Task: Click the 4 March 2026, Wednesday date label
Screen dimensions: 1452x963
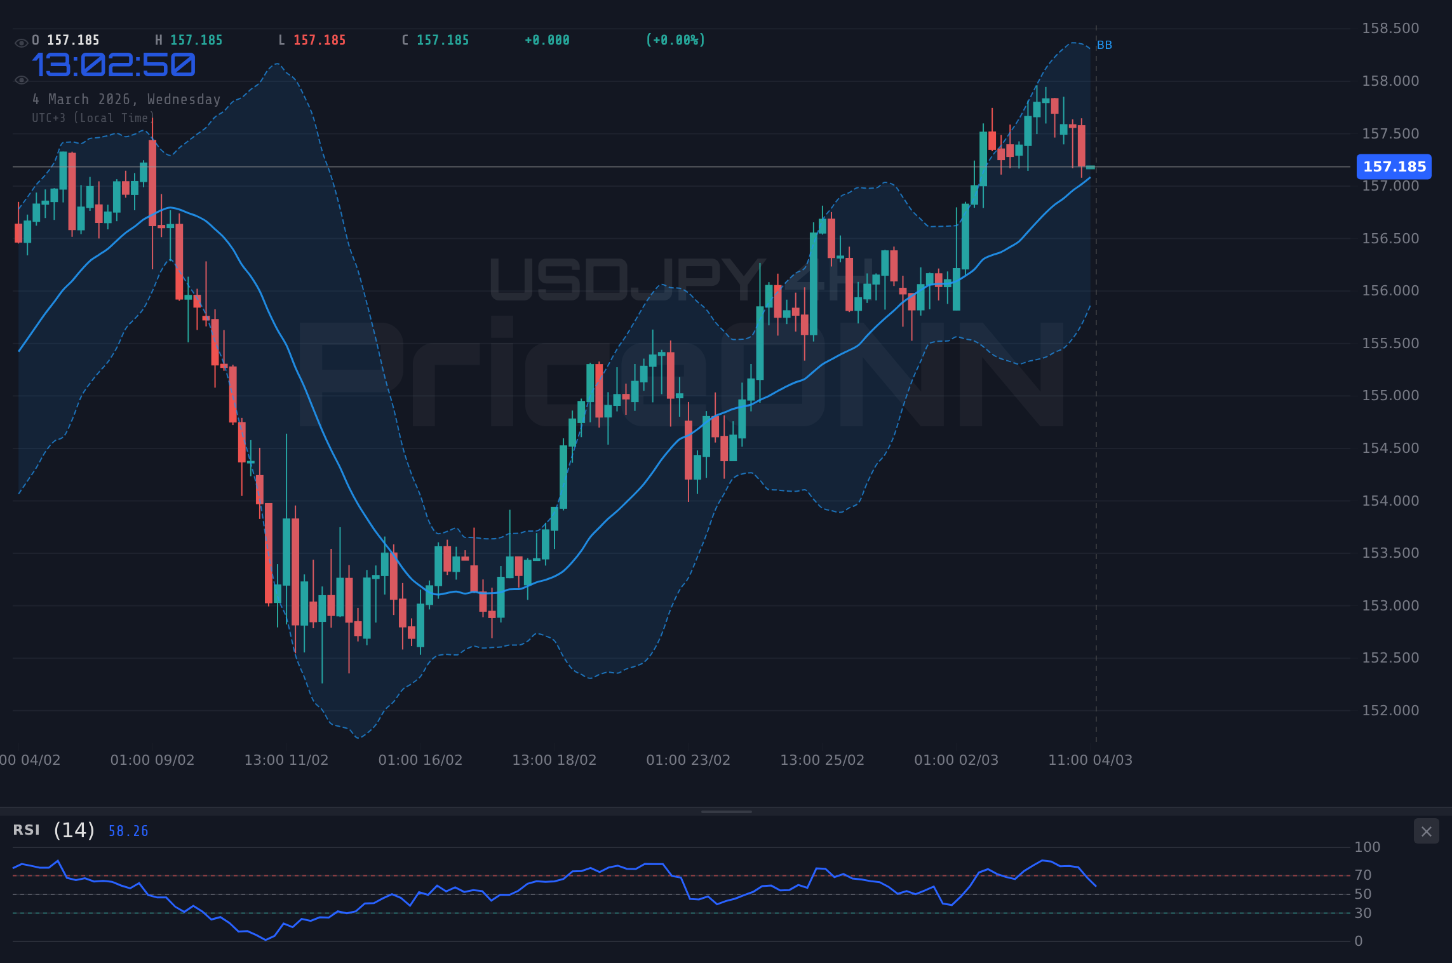Action: (x=126, y=99)
